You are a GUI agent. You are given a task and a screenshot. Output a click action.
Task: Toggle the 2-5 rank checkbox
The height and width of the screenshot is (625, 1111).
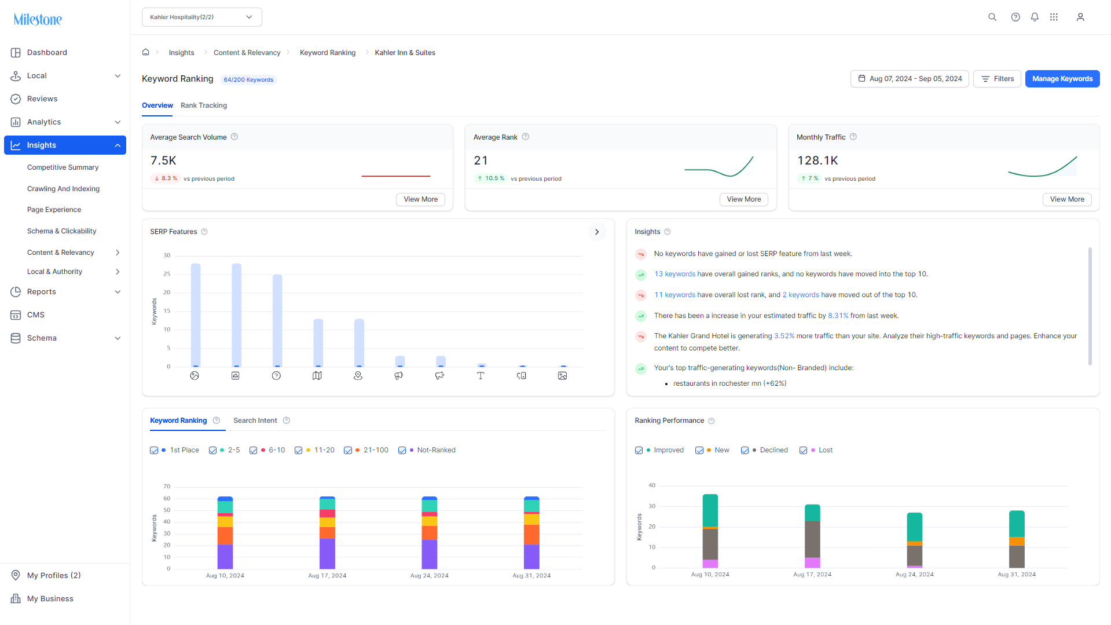click(213, 451)
